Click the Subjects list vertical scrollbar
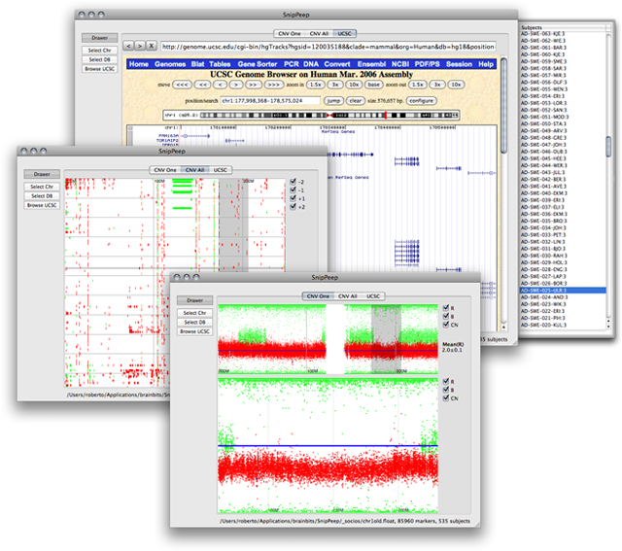This screenshot has height=551, width=622. click(608, 146)
